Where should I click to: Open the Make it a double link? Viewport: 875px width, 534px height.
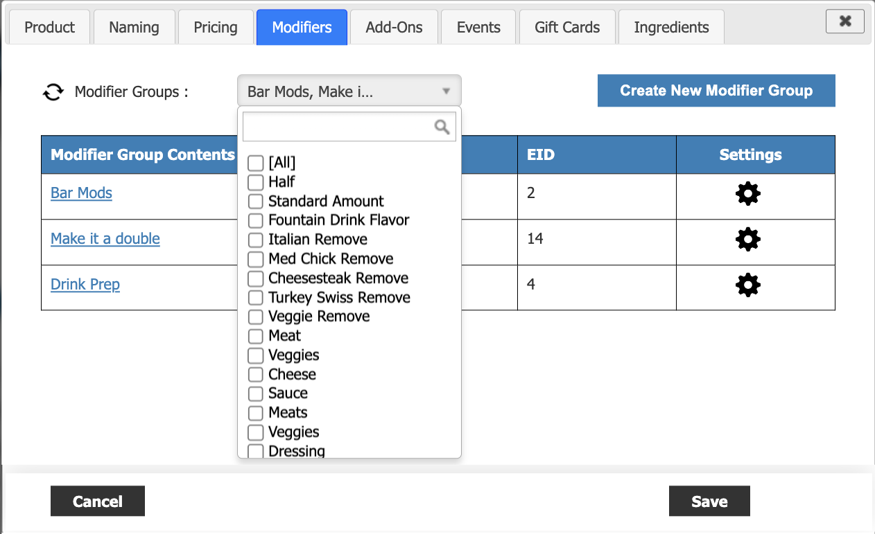tap(105, 238)
